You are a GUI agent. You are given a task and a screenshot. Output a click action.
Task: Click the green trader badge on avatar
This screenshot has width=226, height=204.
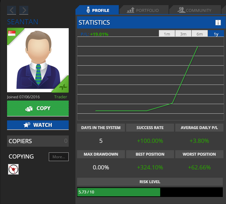pos(63,86)
